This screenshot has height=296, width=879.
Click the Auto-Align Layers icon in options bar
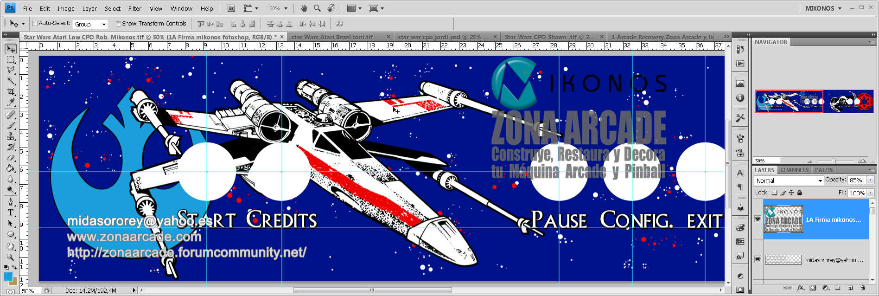(339, 23)
